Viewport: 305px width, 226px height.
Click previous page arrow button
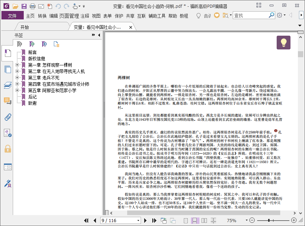click(x=95, y=220)
